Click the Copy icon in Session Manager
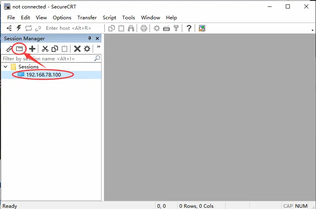The width and height of the screenshot is (316, 209). pos(55,49)
